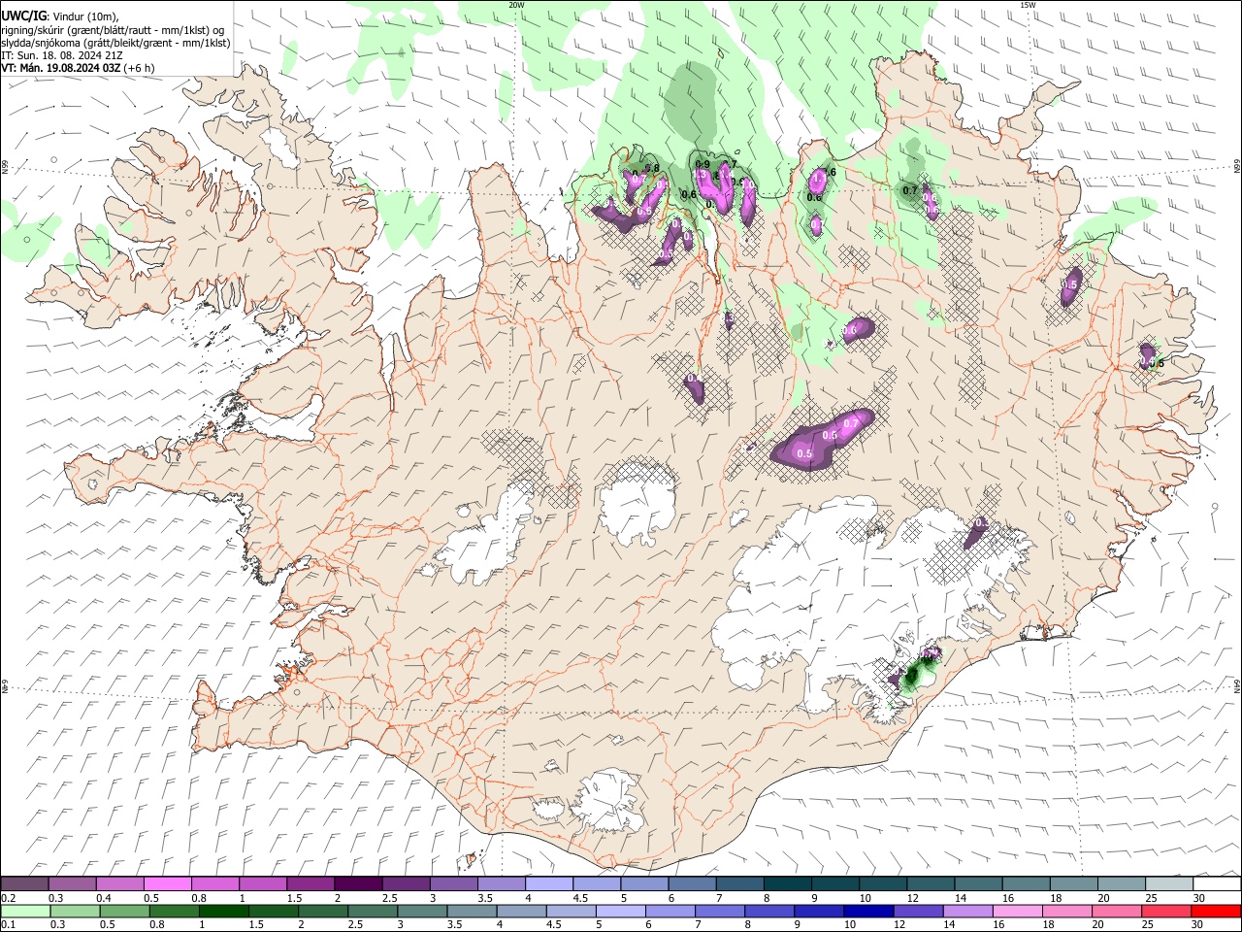Click the '1.5' label in the upper legend row
The height and width of the screenshot is (932, 1242).
pos(295,898)
